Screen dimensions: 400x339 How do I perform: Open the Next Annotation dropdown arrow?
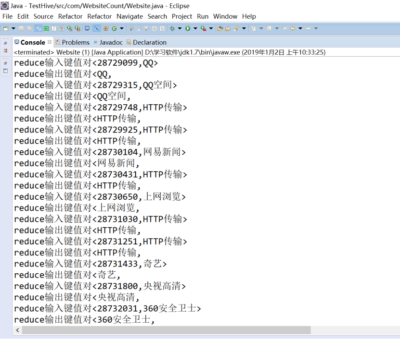(x=261, y=28)
